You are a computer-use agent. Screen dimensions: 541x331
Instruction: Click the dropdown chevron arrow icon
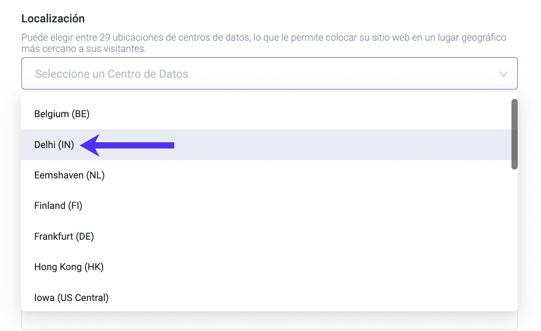[503, 74]
